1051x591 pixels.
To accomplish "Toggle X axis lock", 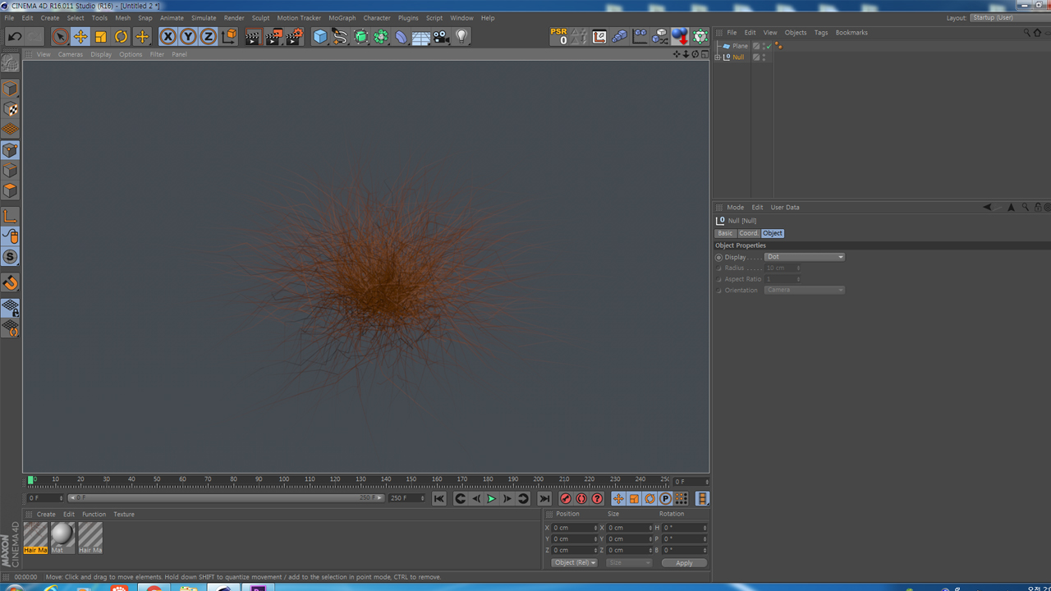I will [x=168, y=36].
